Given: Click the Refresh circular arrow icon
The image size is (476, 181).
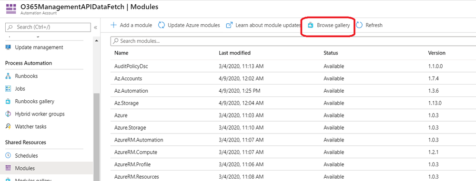Looking at the screenshot, I should point(359,26).
